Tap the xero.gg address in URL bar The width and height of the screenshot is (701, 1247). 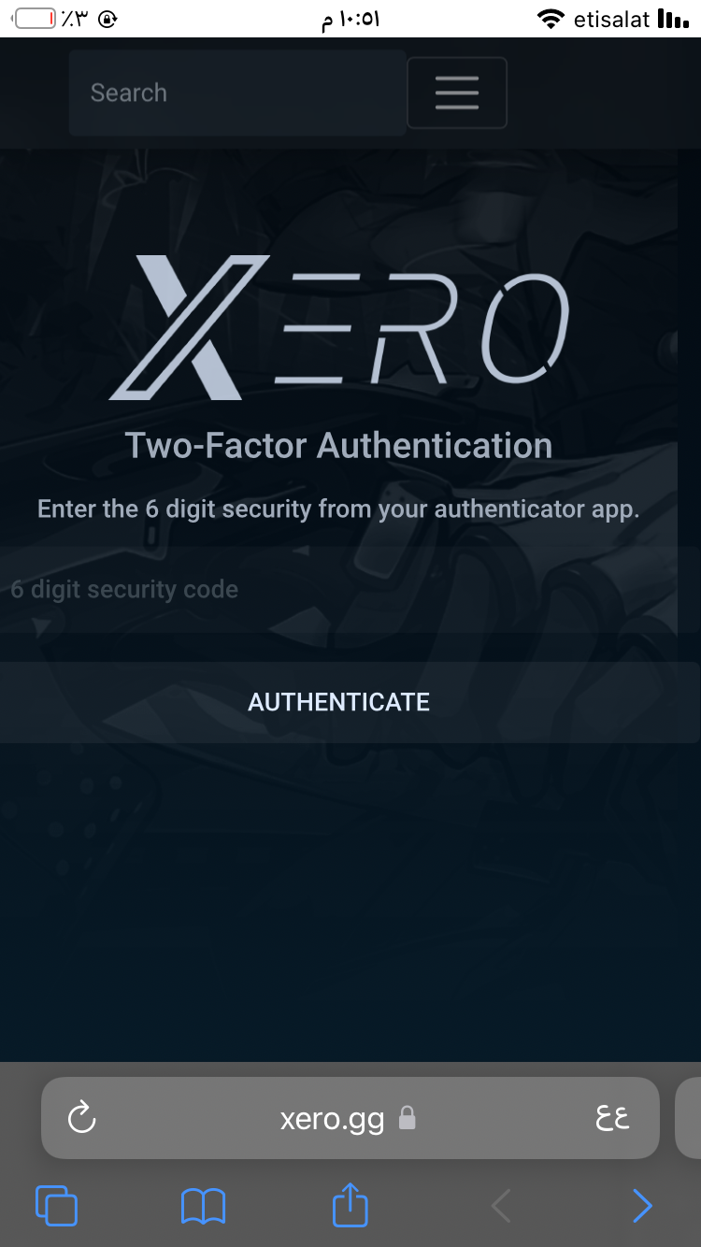pyautogui.click(x=332, y=1118)
